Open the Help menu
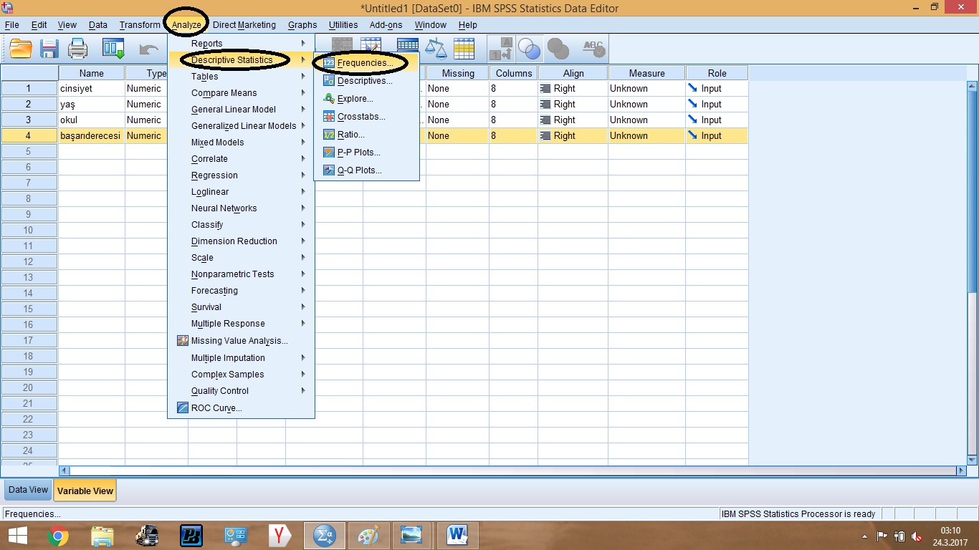This screenshot has width=979, height=550. tap(467, 24)
